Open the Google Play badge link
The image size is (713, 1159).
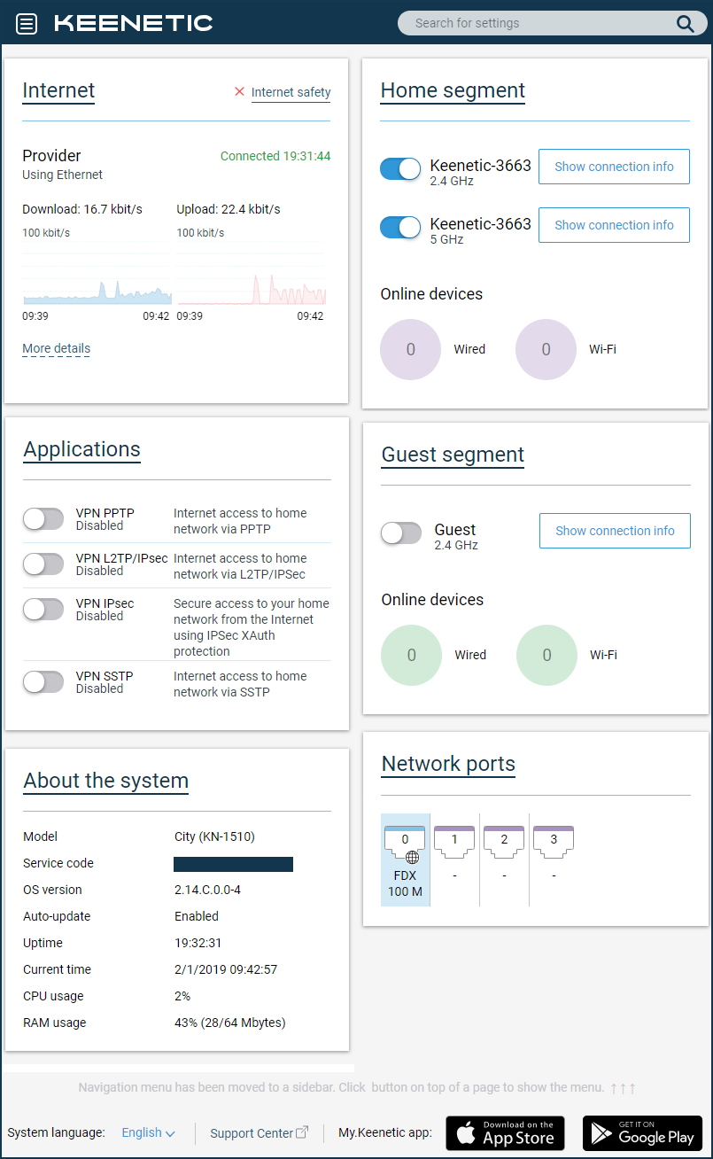(641, 1132)
